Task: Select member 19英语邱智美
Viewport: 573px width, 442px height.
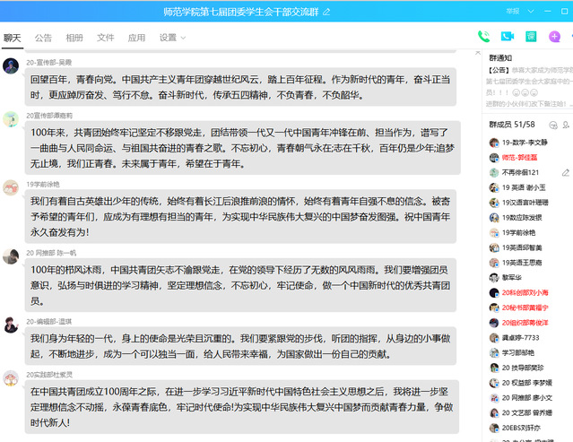Action: (x=522, y=247)
